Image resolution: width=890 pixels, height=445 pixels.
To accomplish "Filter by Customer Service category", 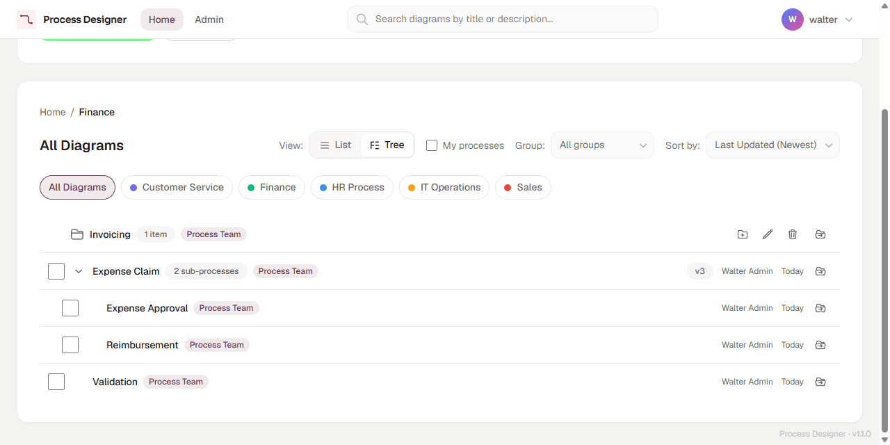I will pyautogui.click(x=177, y=188).
